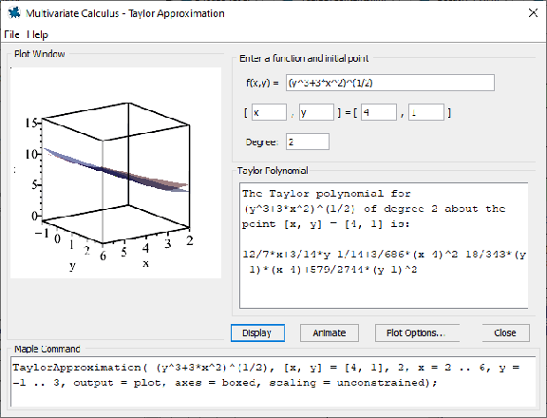Select the first variable field containing x
This screenshot has width=547, height=418.
pos(270,112)
